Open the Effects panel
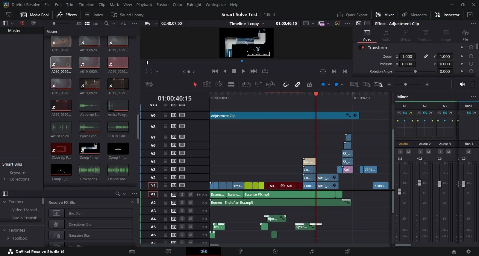 pos(67,15)
